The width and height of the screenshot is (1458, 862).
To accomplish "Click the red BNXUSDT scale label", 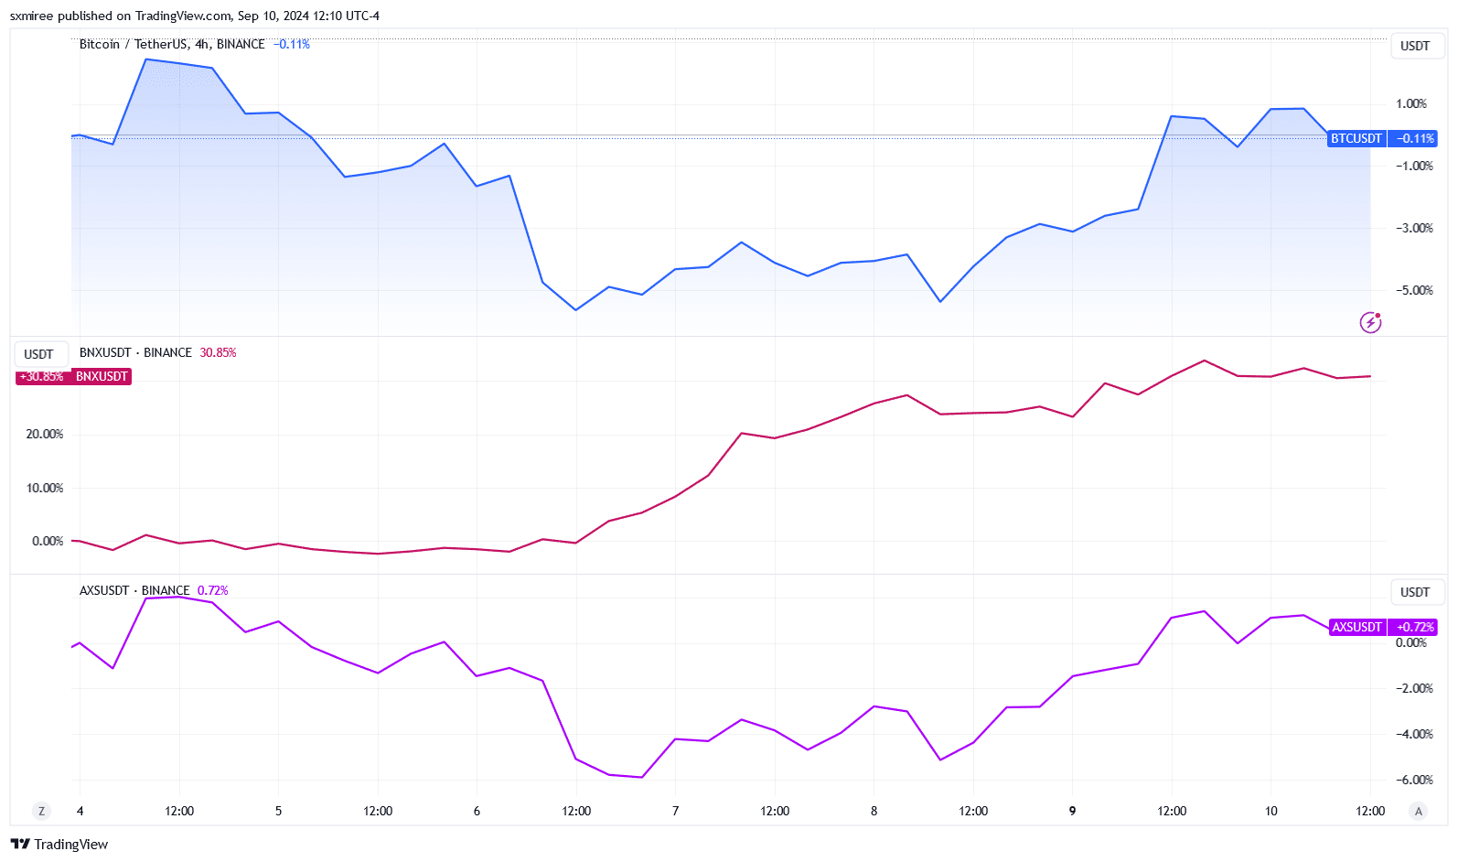I will click(102, 376).
